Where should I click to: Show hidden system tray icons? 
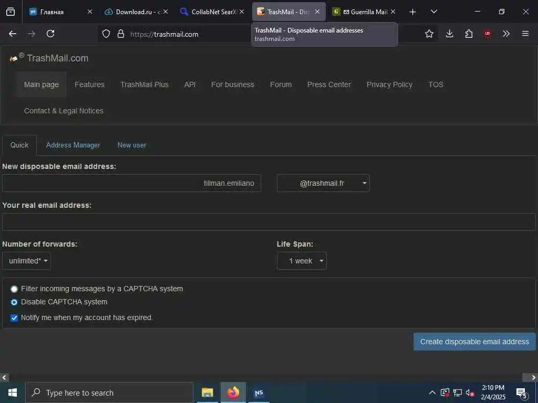tap(432, 393)
